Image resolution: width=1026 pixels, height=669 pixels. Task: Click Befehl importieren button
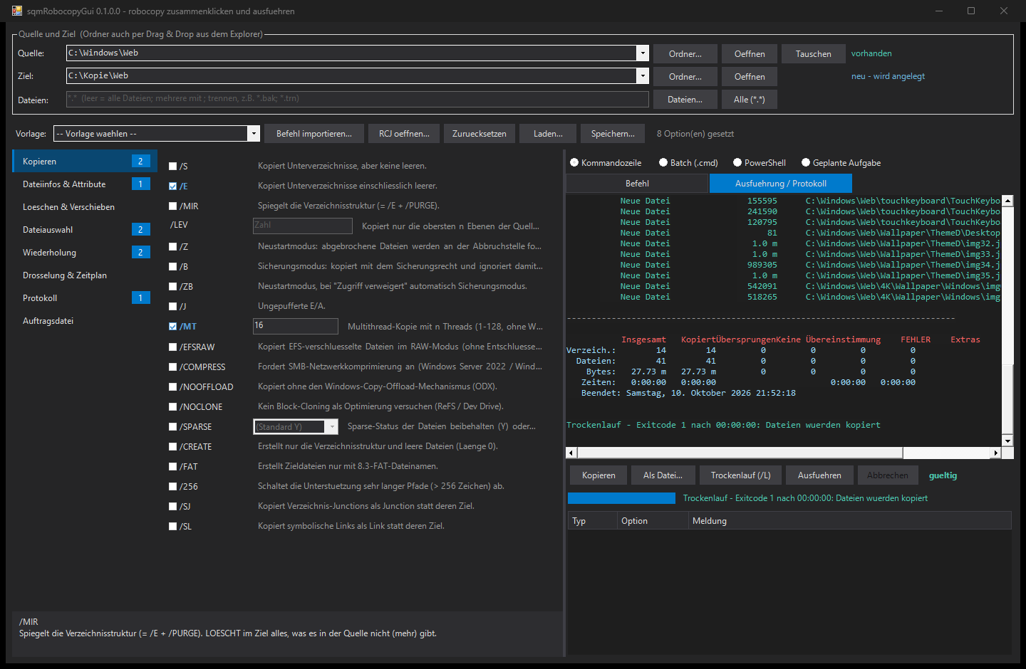coord(314,134)
